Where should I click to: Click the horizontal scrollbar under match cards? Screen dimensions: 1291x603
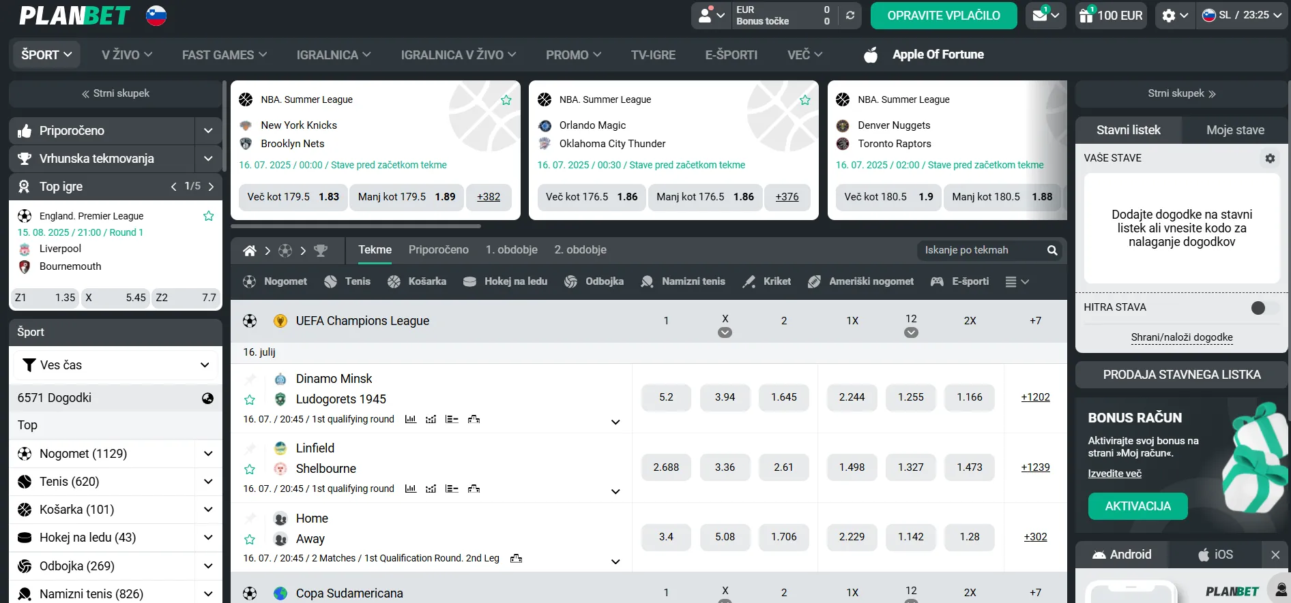[356, 226]
